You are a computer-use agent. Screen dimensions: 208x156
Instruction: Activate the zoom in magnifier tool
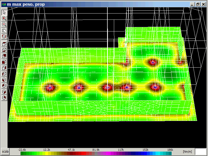4,18
